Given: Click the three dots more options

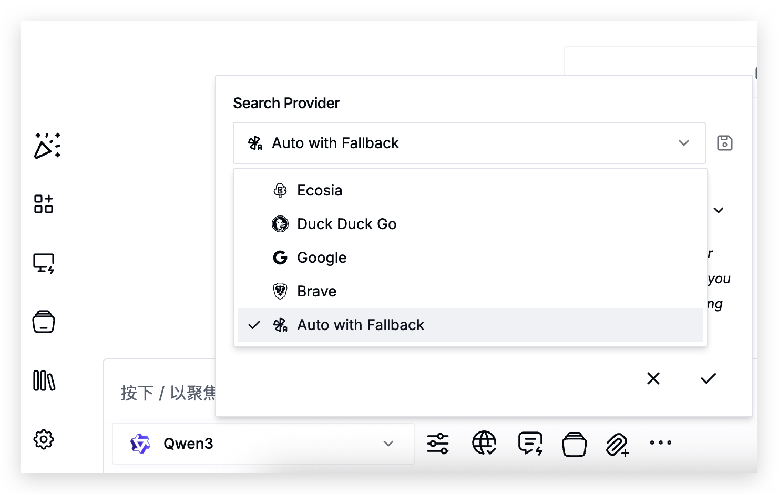Looking at the screenshot, I should point(661,442).
